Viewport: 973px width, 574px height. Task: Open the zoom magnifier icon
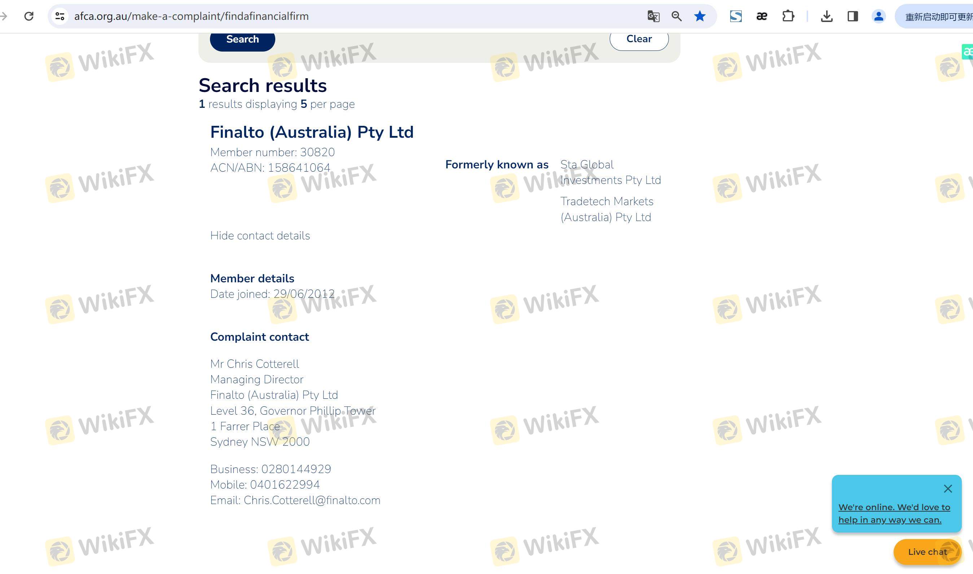pos(676,16)
